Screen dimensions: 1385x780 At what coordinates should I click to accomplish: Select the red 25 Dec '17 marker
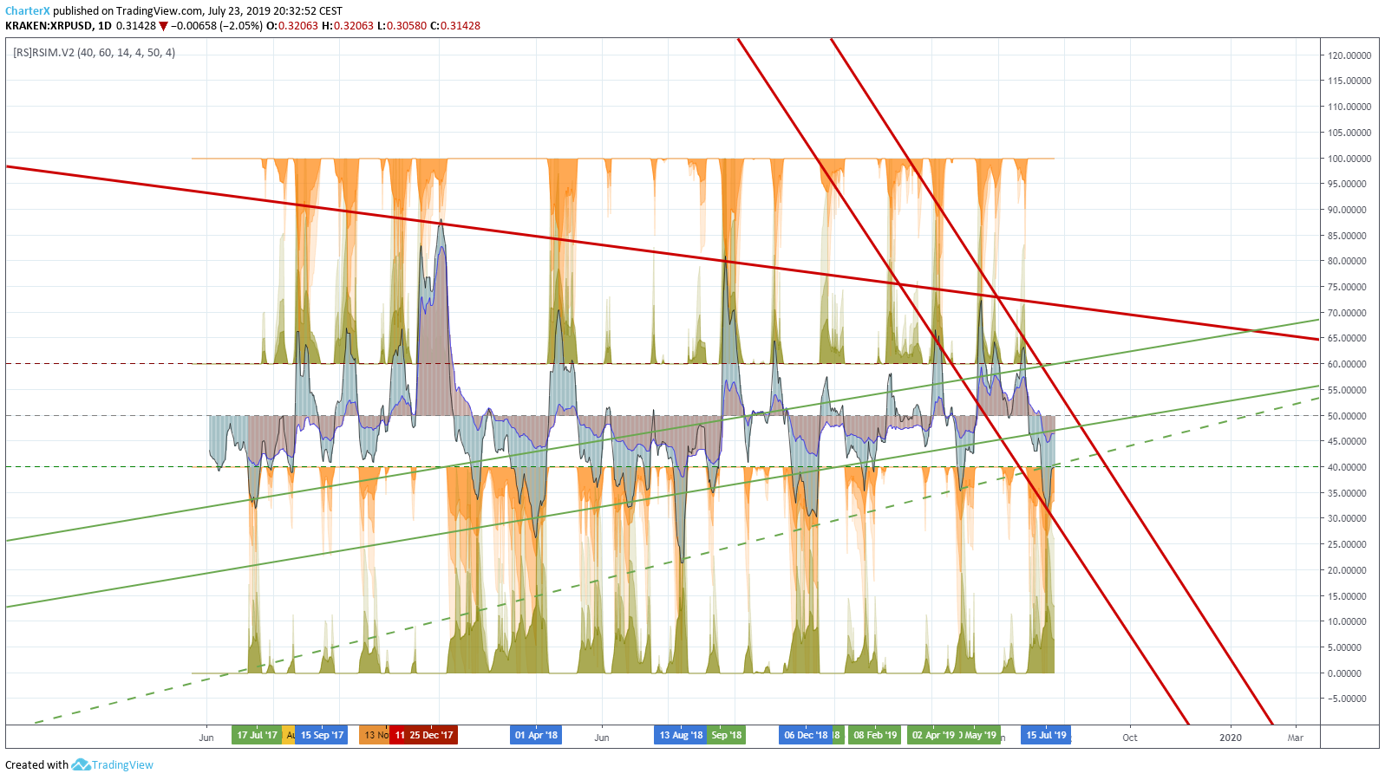431,735
